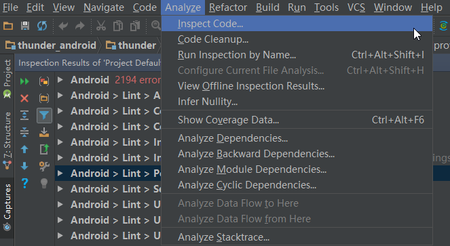Expand the Android 2194 errors node
Screen dimensions: 450x246
click(60, 80)
